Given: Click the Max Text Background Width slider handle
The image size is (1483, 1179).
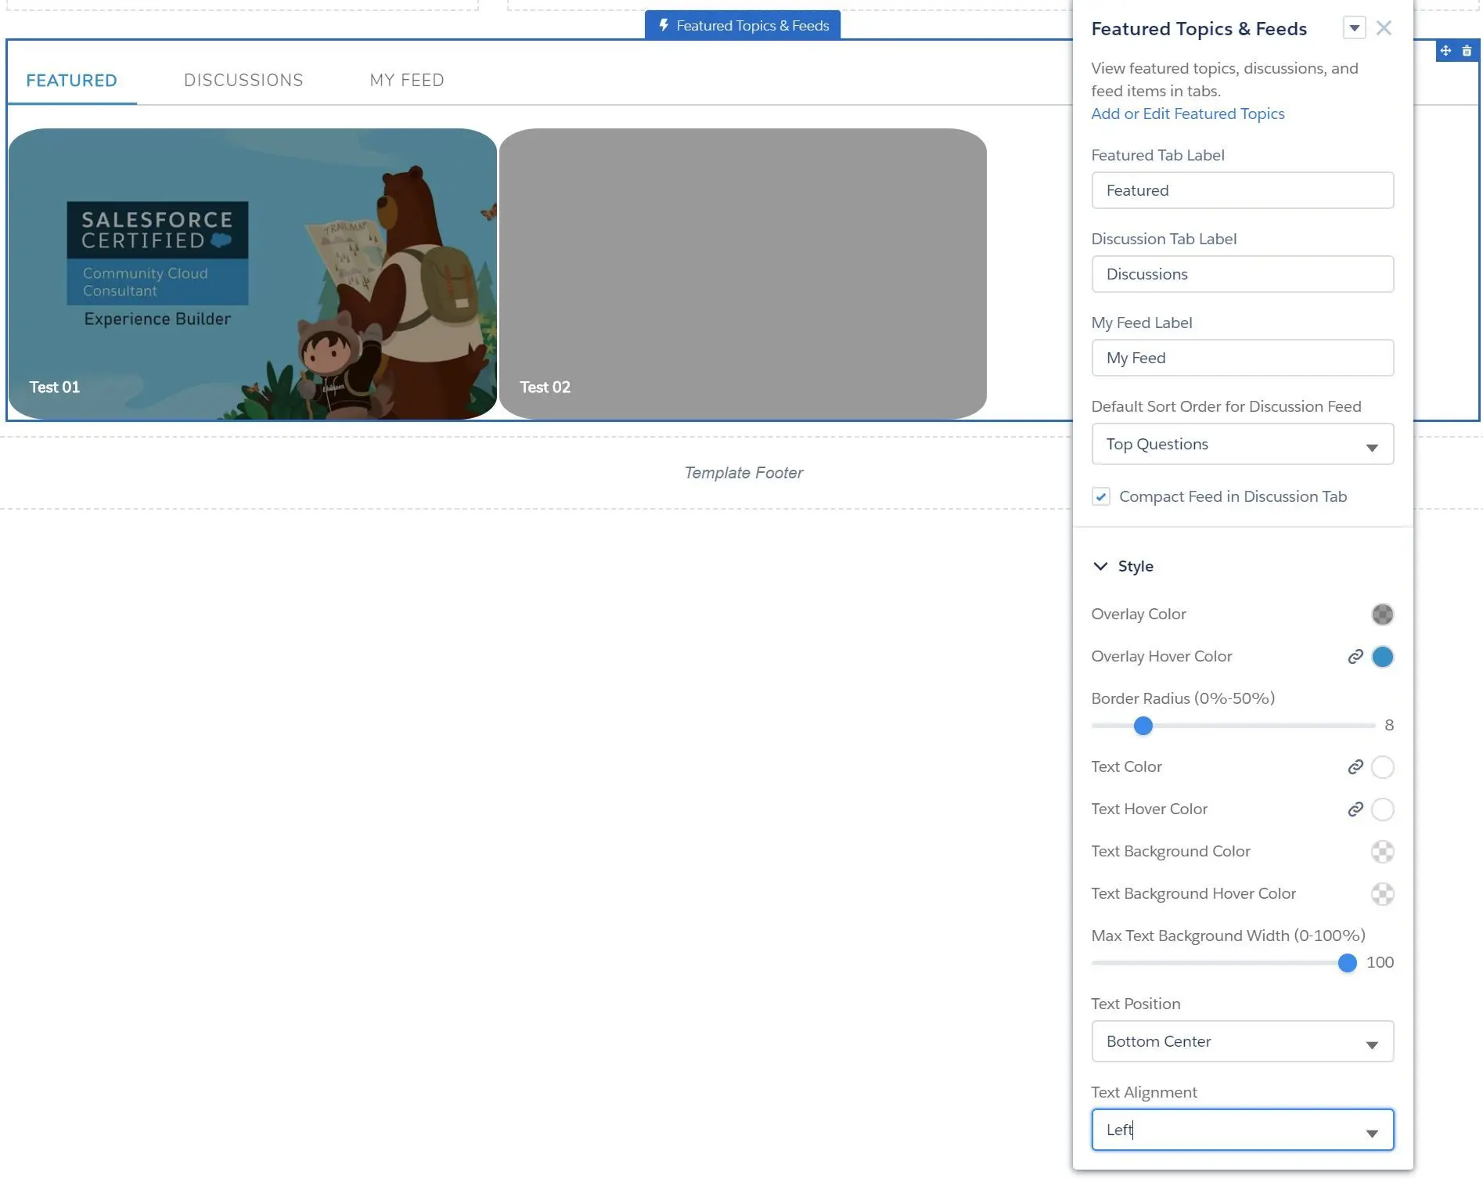Looking at the screenshot, I should point(1347,963).
